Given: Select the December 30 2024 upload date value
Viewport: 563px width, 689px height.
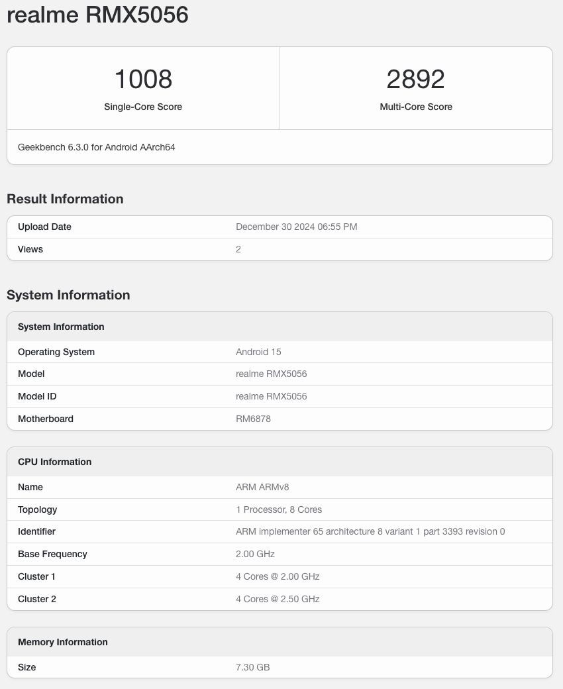Looking at the screenshot, I should pos(296,227).
